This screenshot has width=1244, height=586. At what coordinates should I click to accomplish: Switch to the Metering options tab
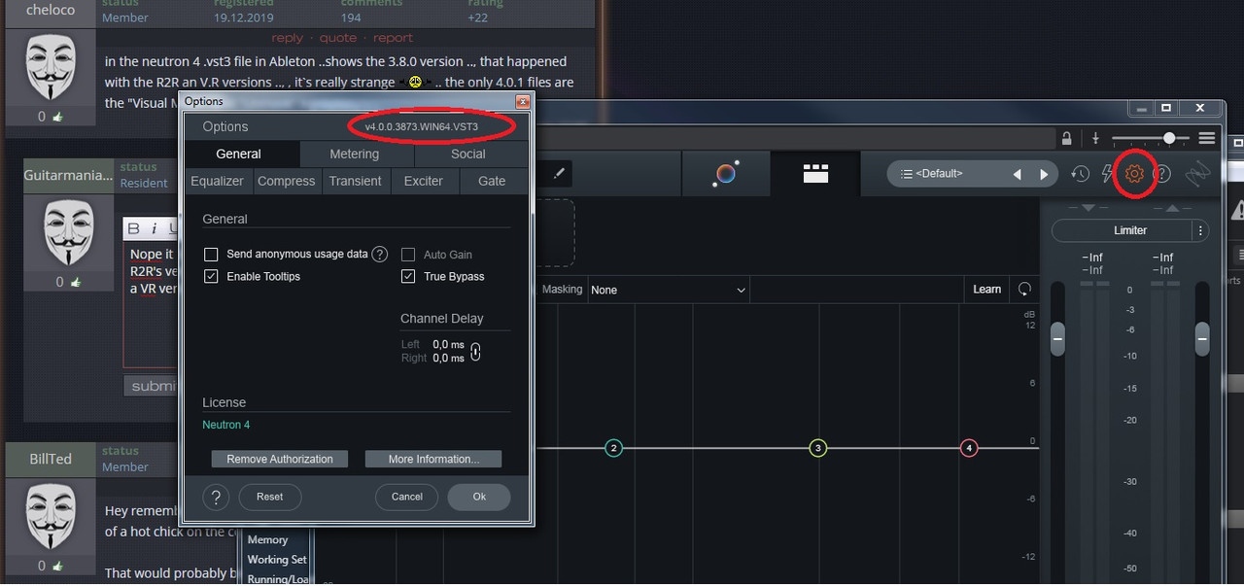tap(355, 154)
